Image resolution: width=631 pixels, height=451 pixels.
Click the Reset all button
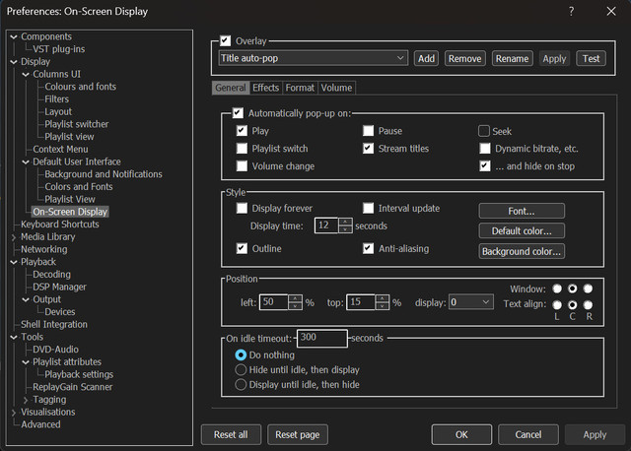click(x=231, y=434)
